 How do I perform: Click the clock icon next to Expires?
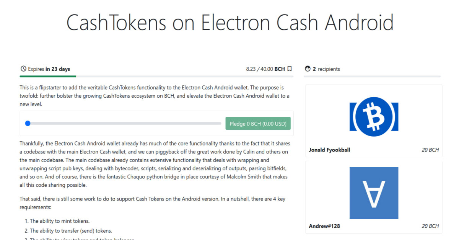tap(23, 69)
